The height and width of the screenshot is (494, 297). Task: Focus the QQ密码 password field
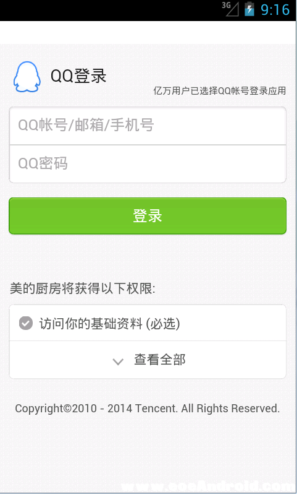(x=148, y=164)
